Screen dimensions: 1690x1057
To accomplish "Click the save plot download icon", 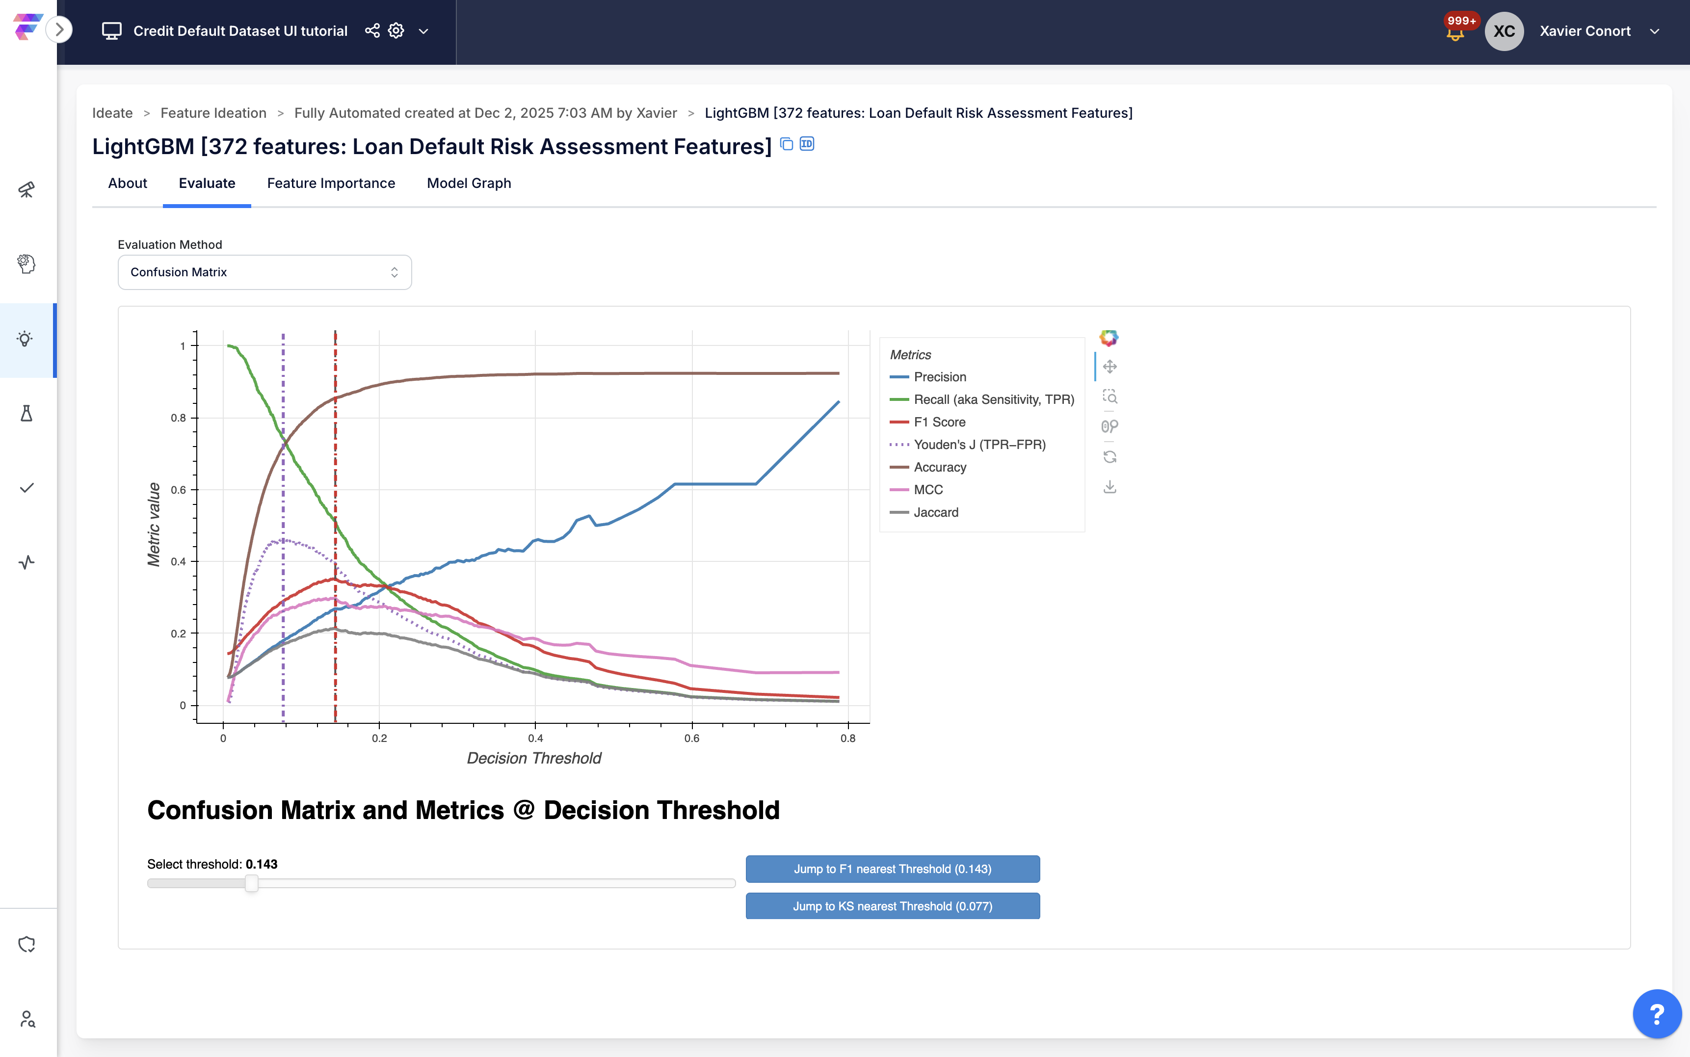I will pos(1109,487).
